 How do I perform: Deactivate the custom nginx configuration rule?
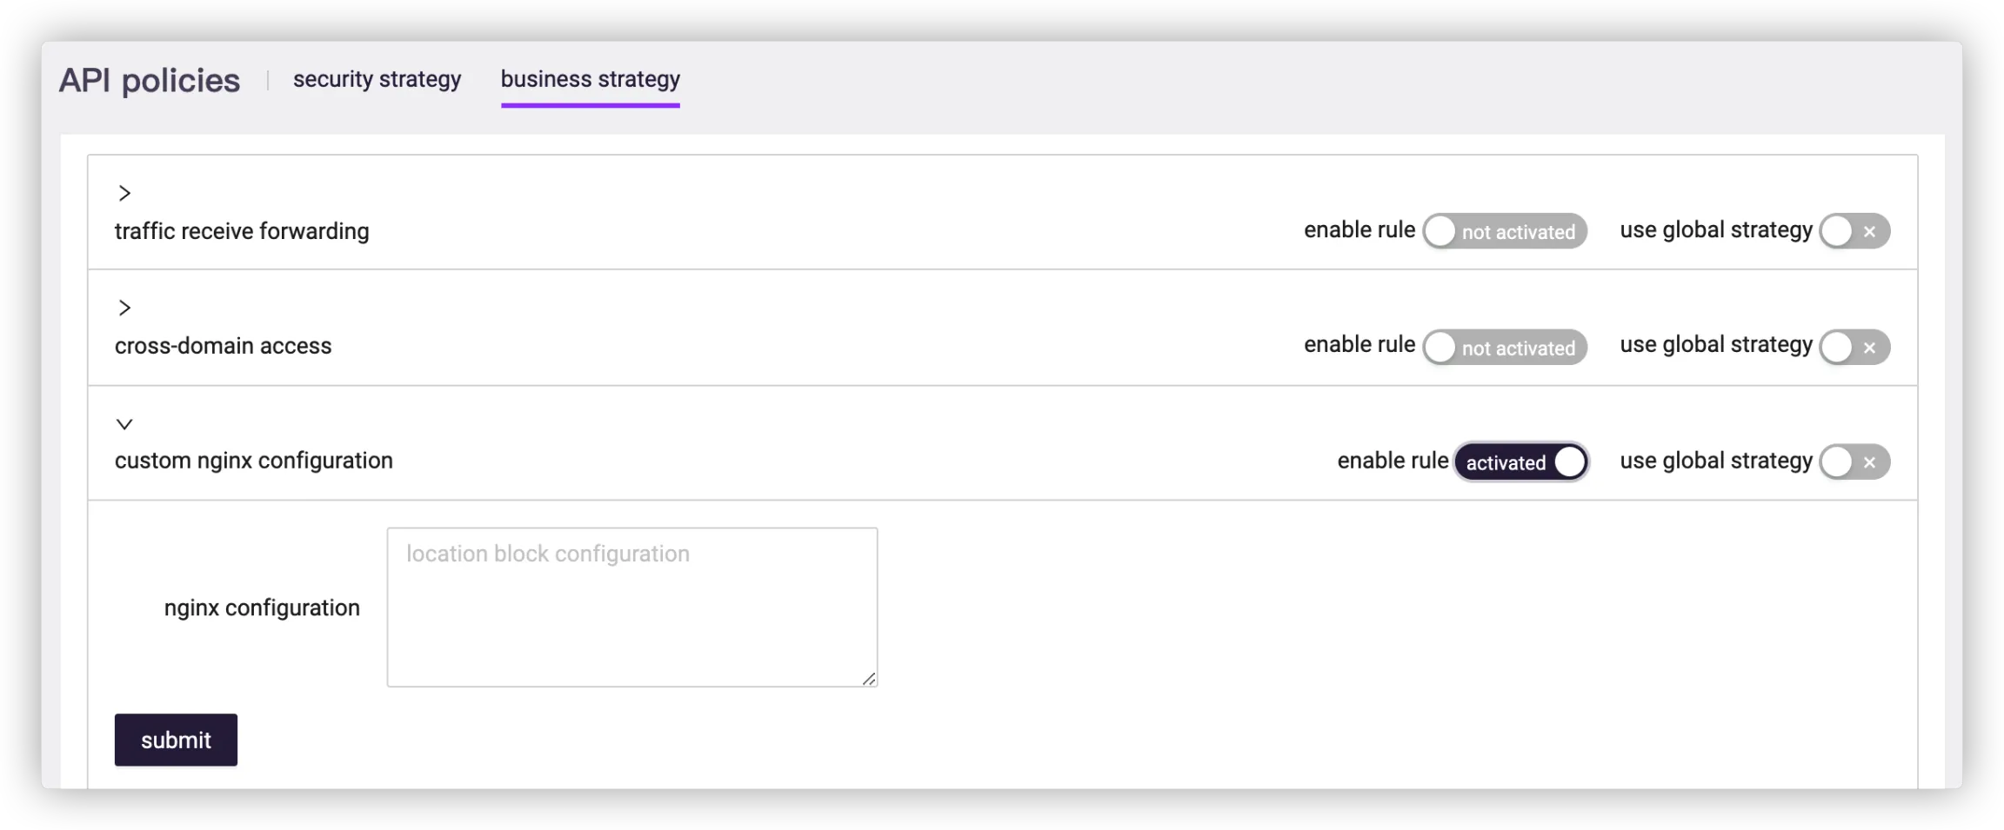tap(1521, 462)
